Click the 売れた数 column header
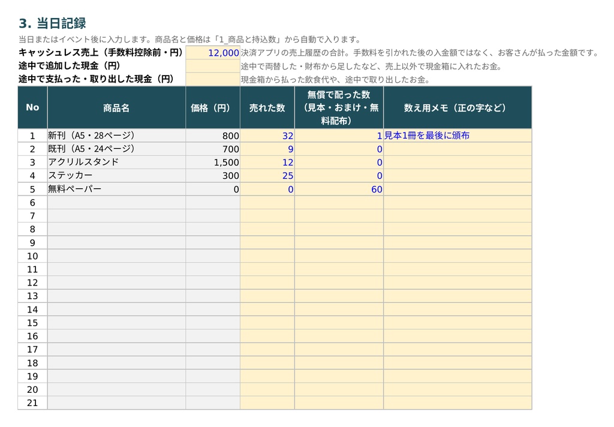This screenshot has height=427, width=614. coord(267,108)
